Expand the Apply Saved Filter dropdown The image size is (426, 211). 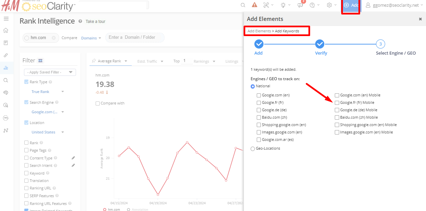click(x=50, y=72)
